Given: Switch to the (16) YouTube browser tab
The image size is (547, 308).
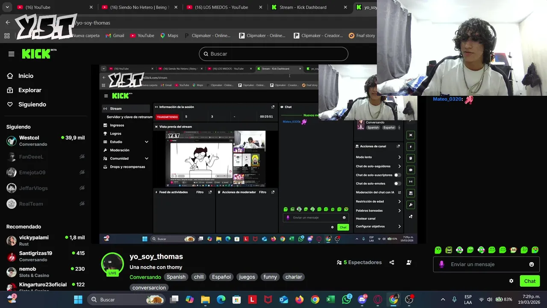Looking at the screenshot, I should pyautogui.click(x=55, y=7).
